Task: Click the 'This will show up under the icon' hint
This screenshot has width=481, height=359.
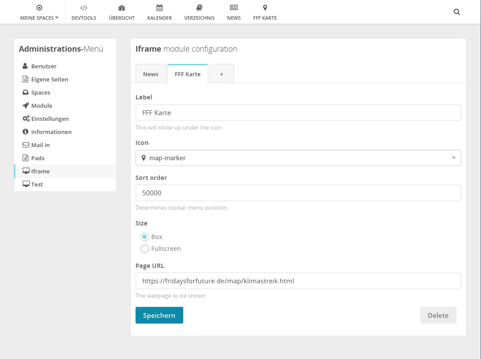Action: (x=178, y=127)
